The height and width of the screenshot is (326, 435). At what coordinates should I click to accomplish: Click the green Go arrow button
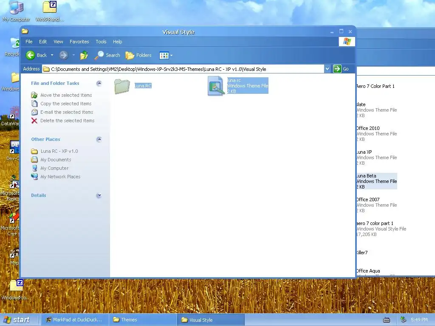337,69
